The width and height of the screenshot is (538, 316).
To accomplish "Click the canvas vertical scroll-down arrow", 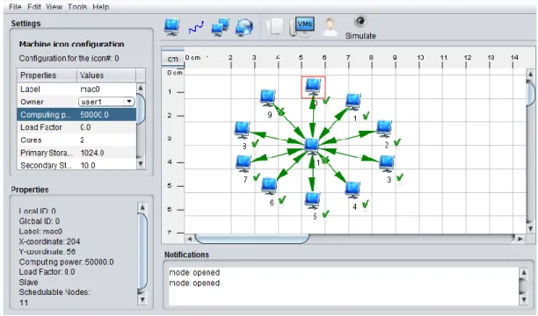I will pos(530,228).
